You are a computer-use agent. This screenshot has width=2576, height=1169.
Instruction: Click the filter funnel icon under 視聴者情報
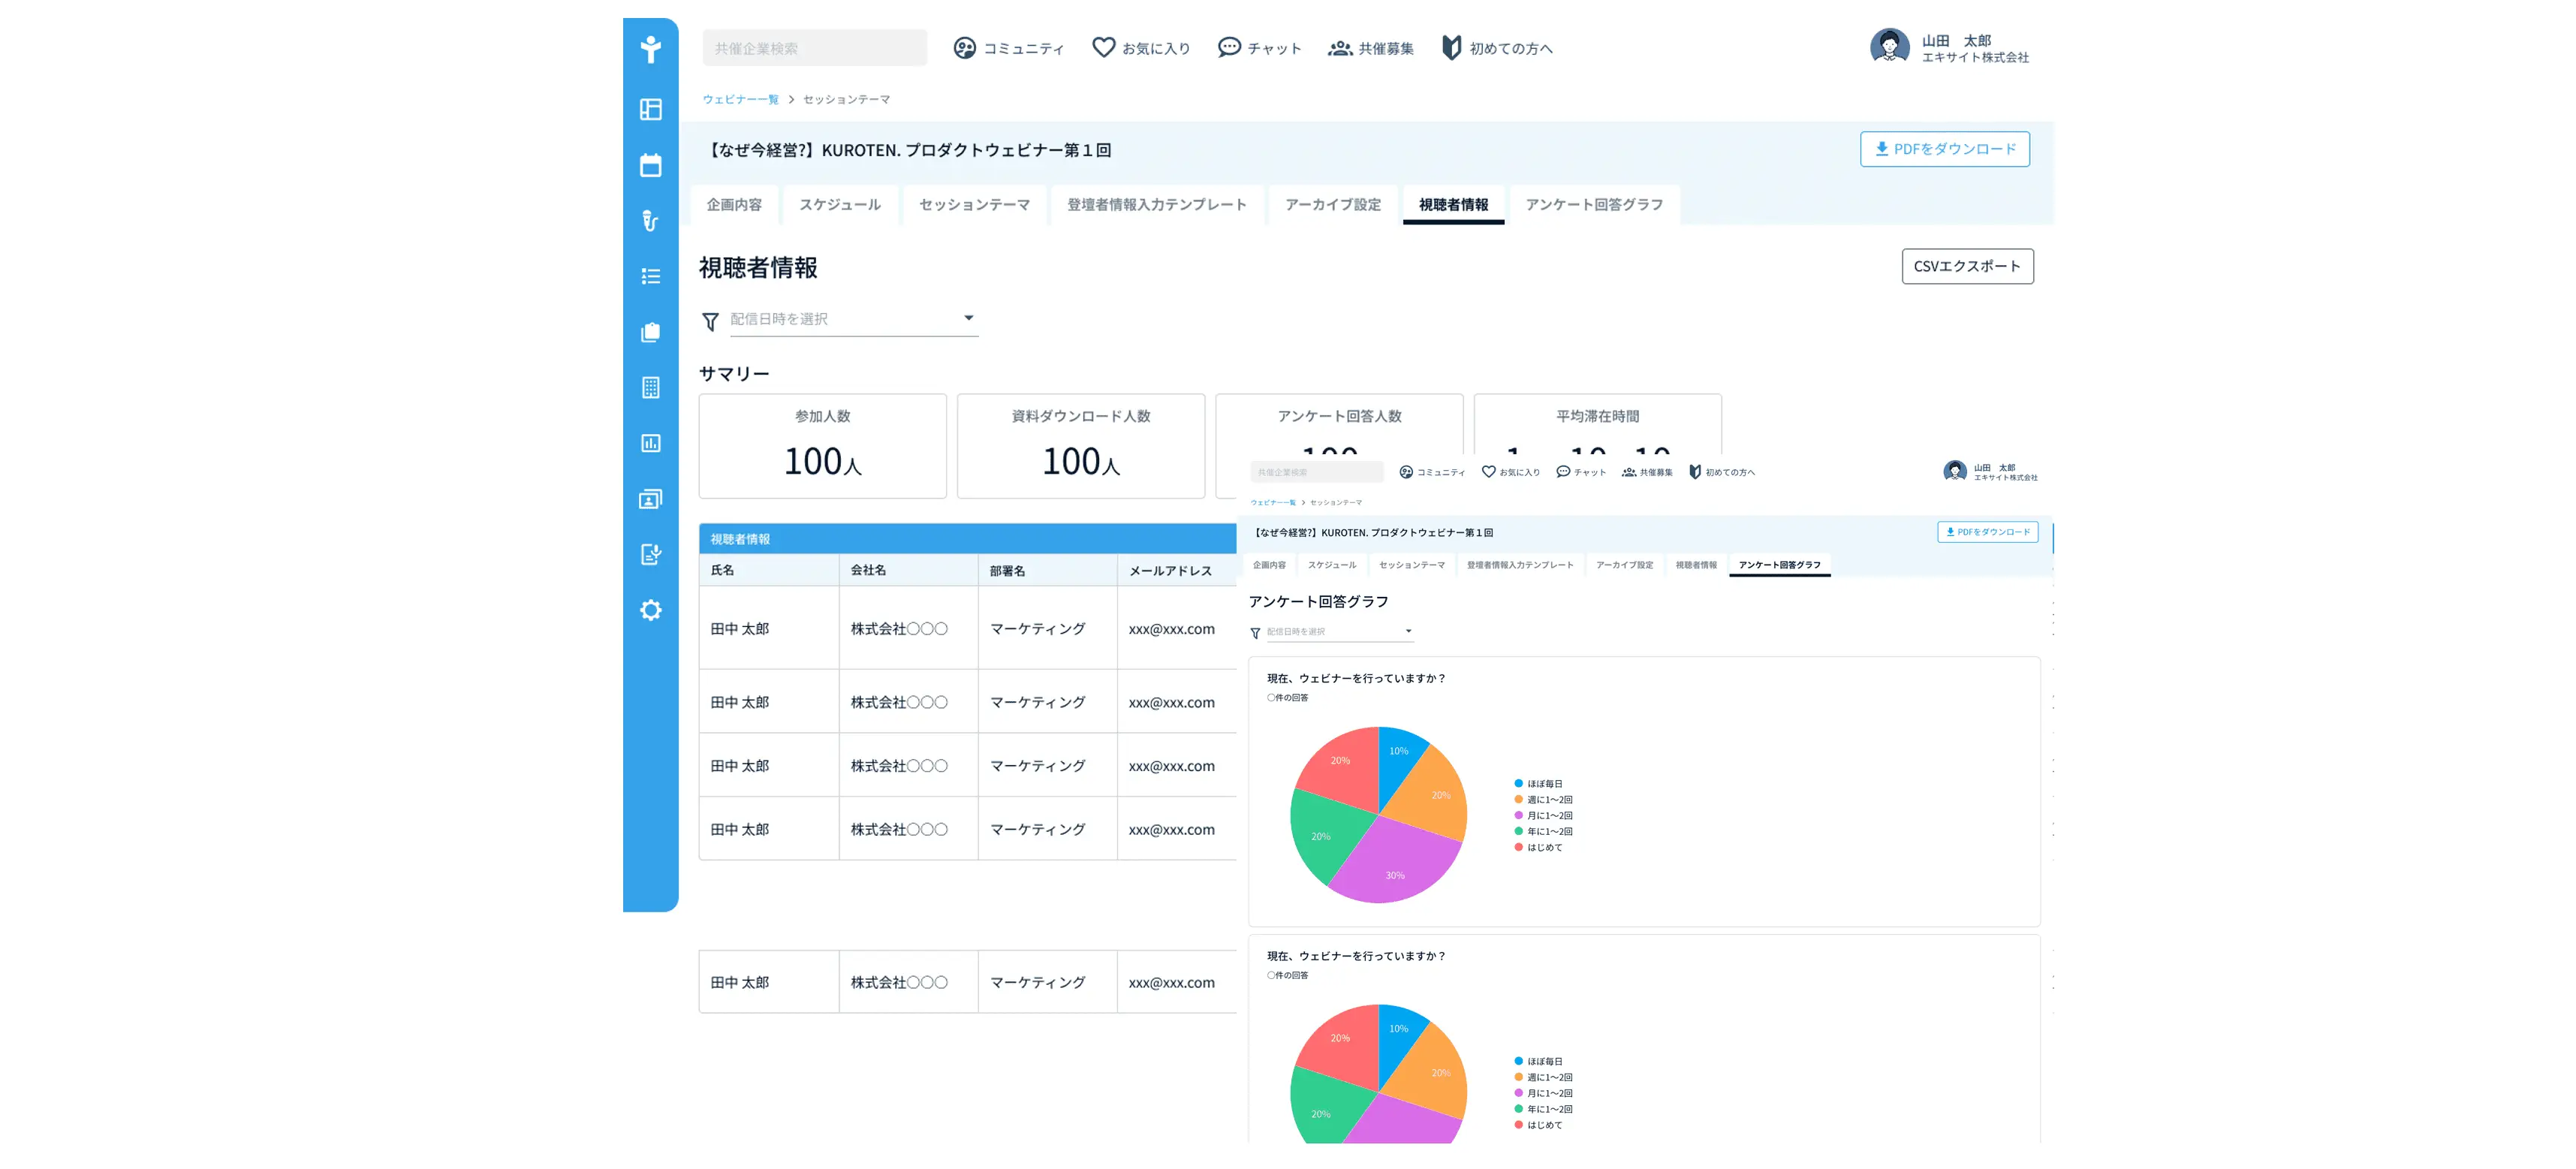(x=710, y=321)
